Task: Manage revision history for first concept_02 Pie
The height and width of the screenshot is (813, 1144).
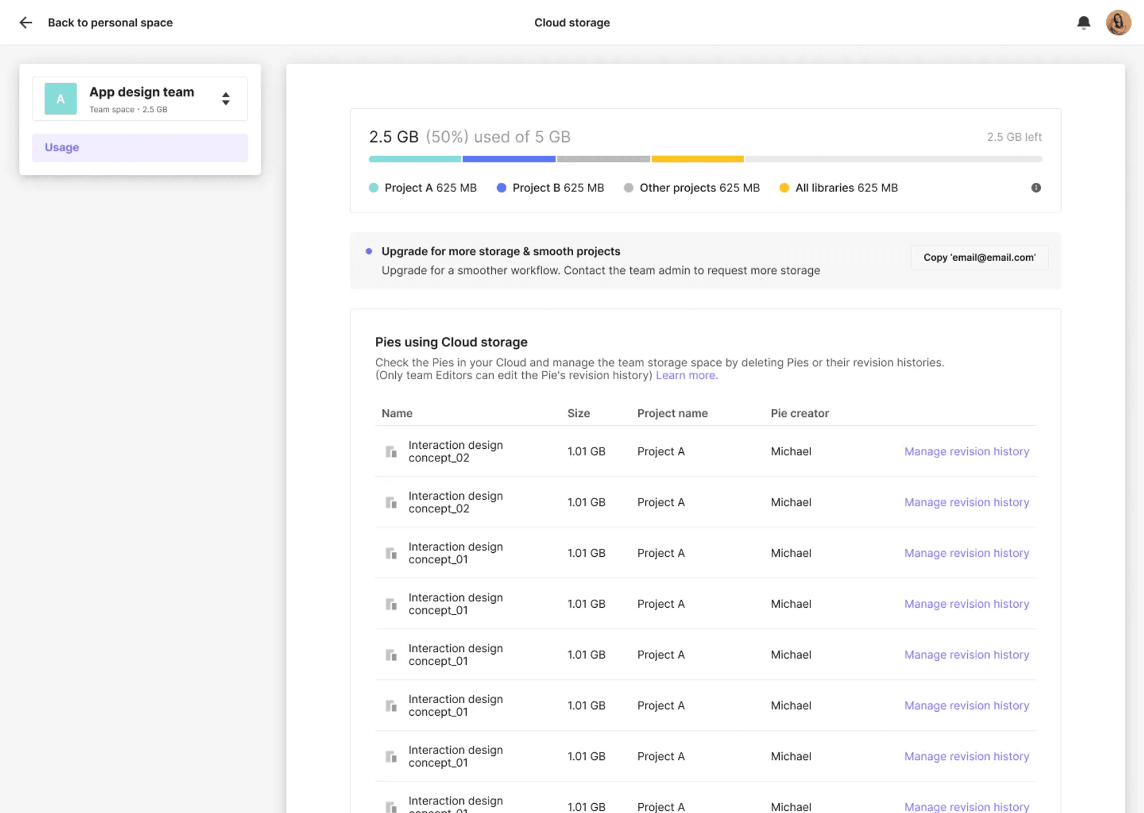Action: click(x=966, y=452)
